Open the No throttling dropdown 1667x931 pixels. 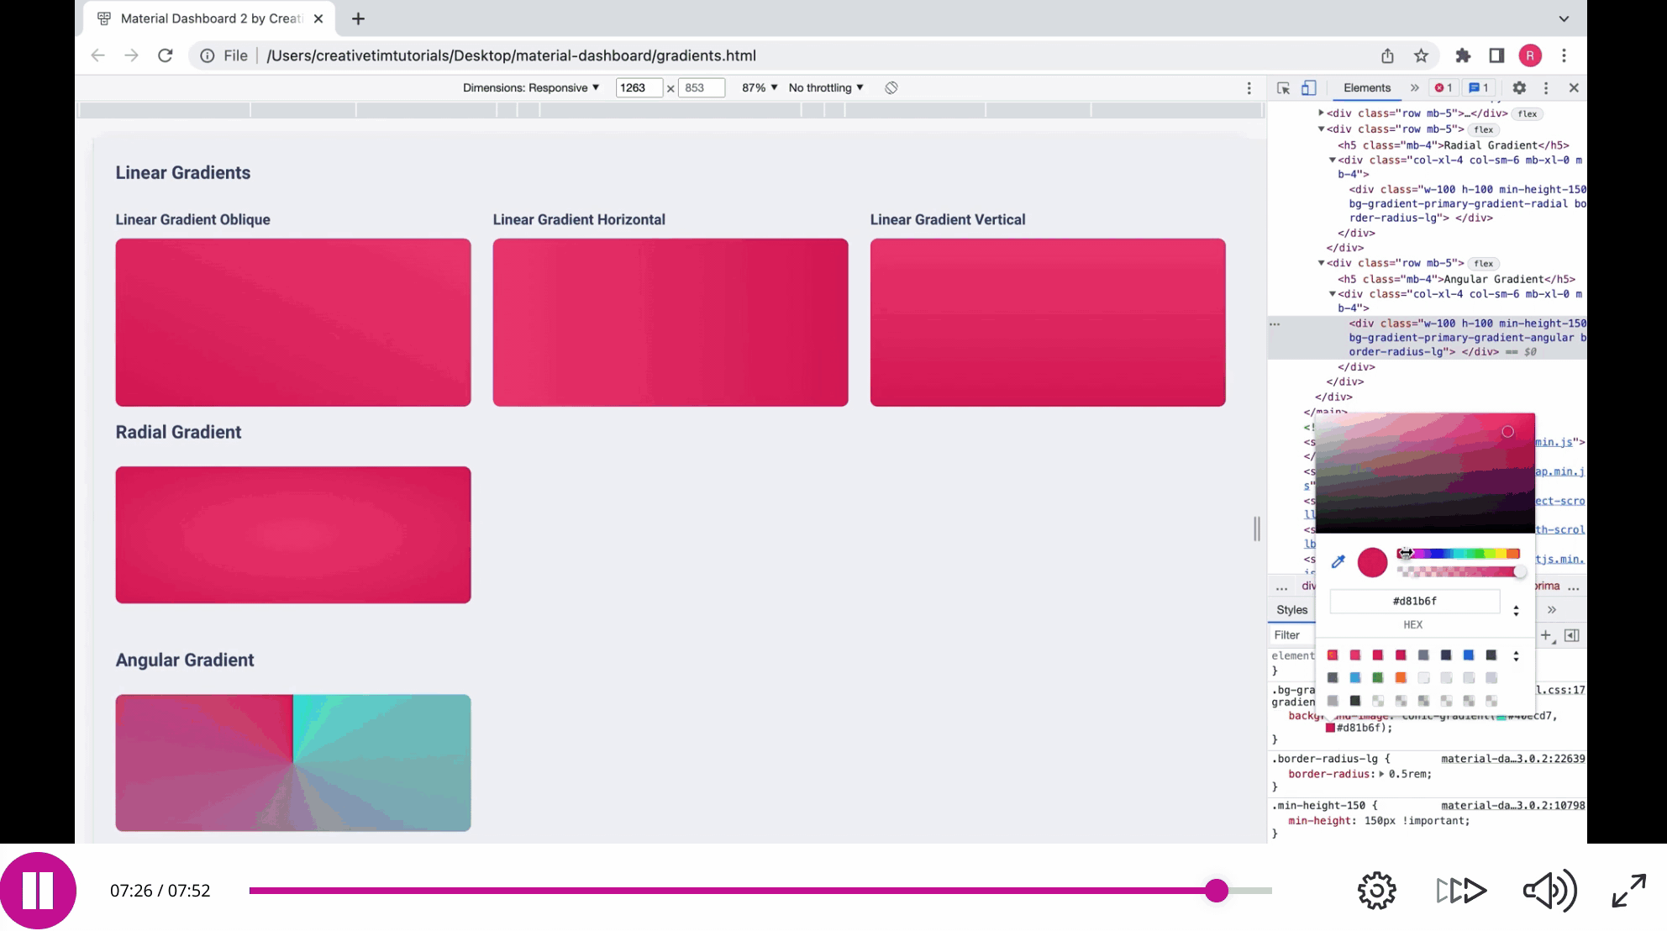826,87
